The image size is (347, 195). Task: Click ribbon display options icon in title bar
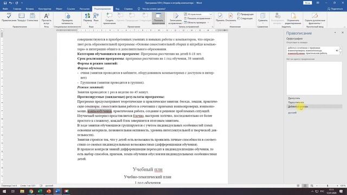[318, 3]
